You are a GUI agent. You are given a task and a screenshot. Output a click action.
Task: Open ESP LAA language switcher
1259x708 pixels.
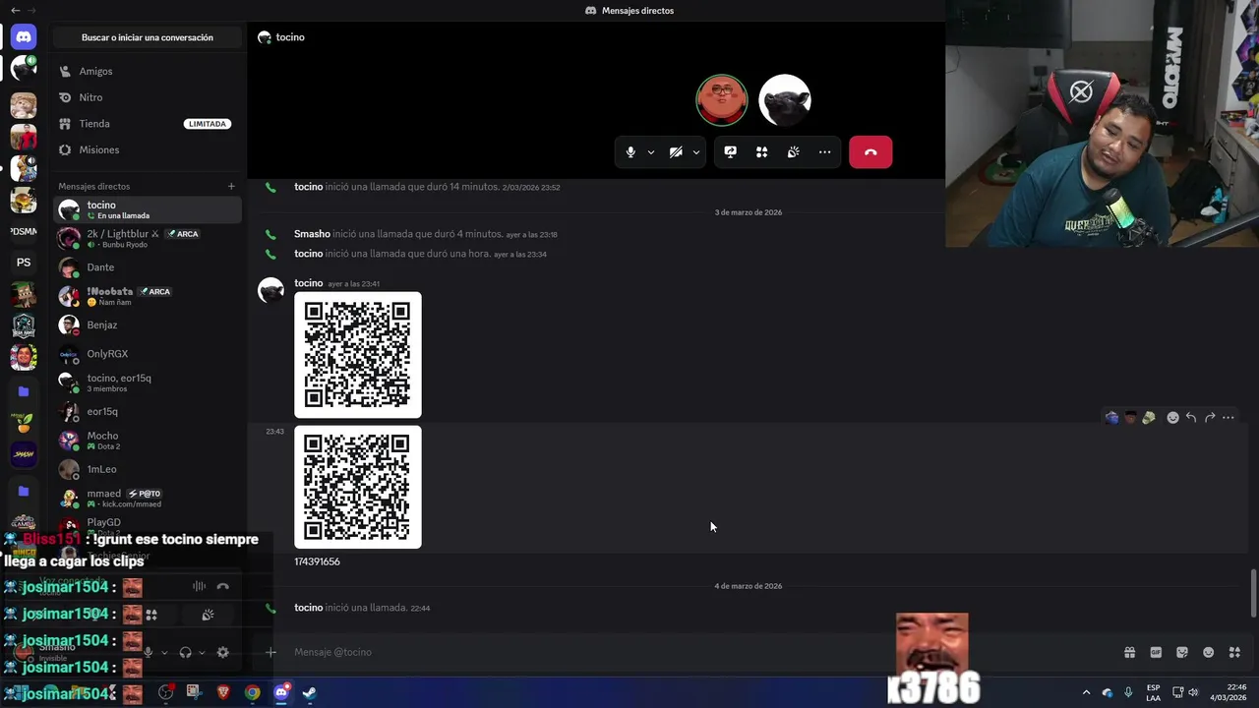pos(1153,692)
